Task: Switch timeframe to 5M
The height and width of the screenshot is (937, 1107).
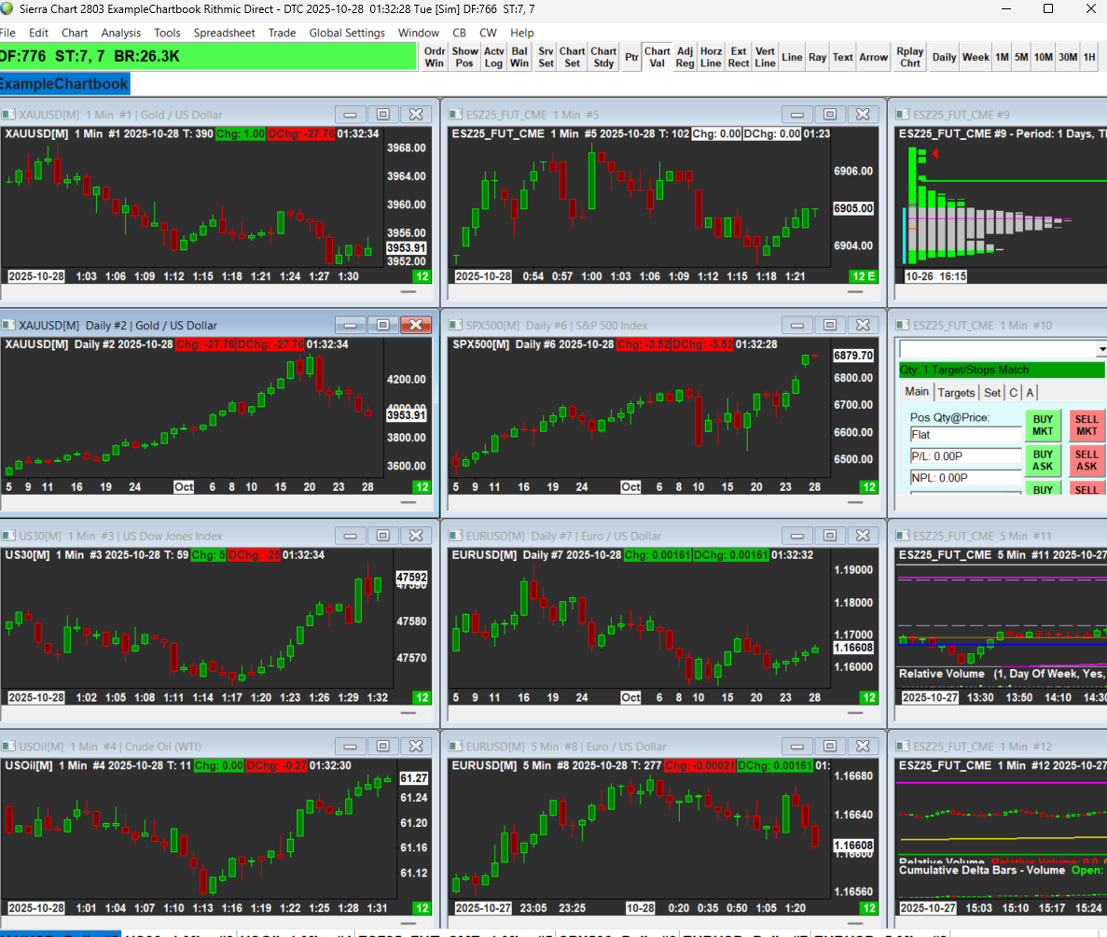Action: click(1021, 57)
